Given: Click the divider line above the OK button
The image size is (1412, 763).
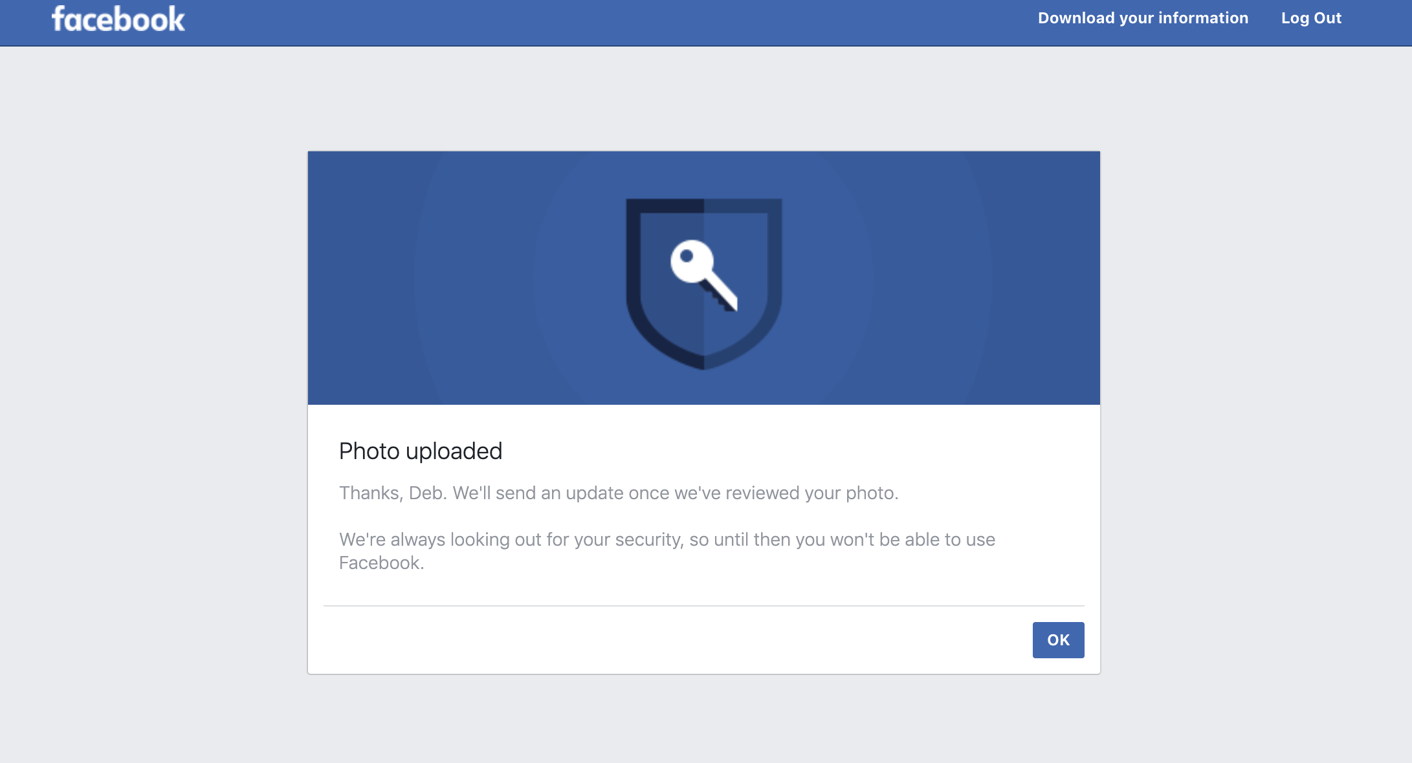Looking at the screenshot, I should [703, 606].
